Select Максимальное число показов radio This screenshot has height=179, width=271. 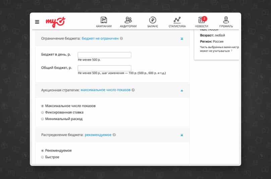pos(42,106)
